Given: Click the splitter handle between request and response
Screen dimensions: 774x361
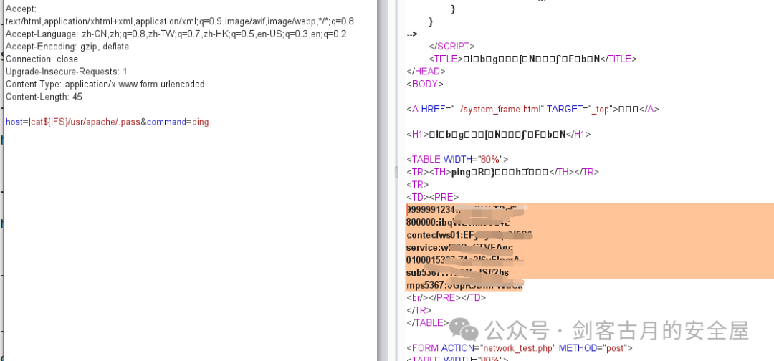Looking at the screenshot, I should click(396, 172).
